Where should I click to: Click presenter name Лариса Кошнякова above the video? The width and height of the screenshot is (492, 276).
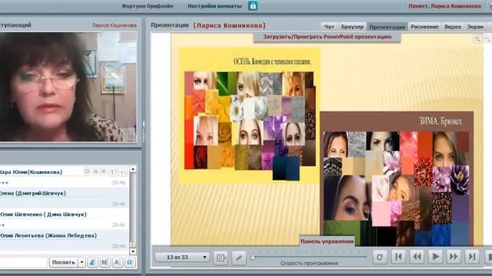point(115,25)
